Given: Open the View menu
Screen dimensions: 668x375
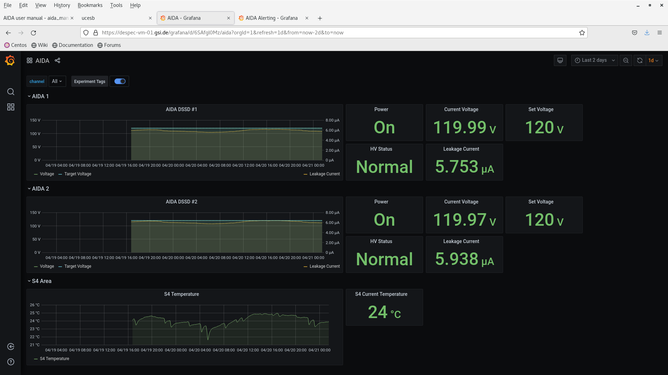Looking at the screenshot, I should tap(40, 5).
